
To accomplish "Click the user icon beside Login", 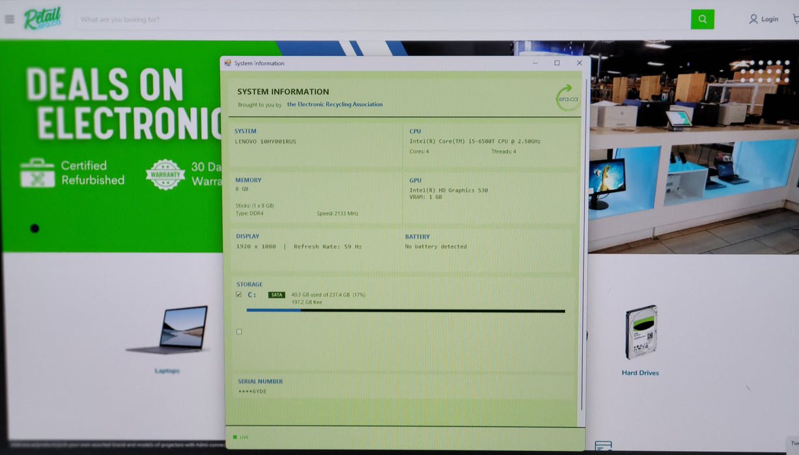I will 753,19.
